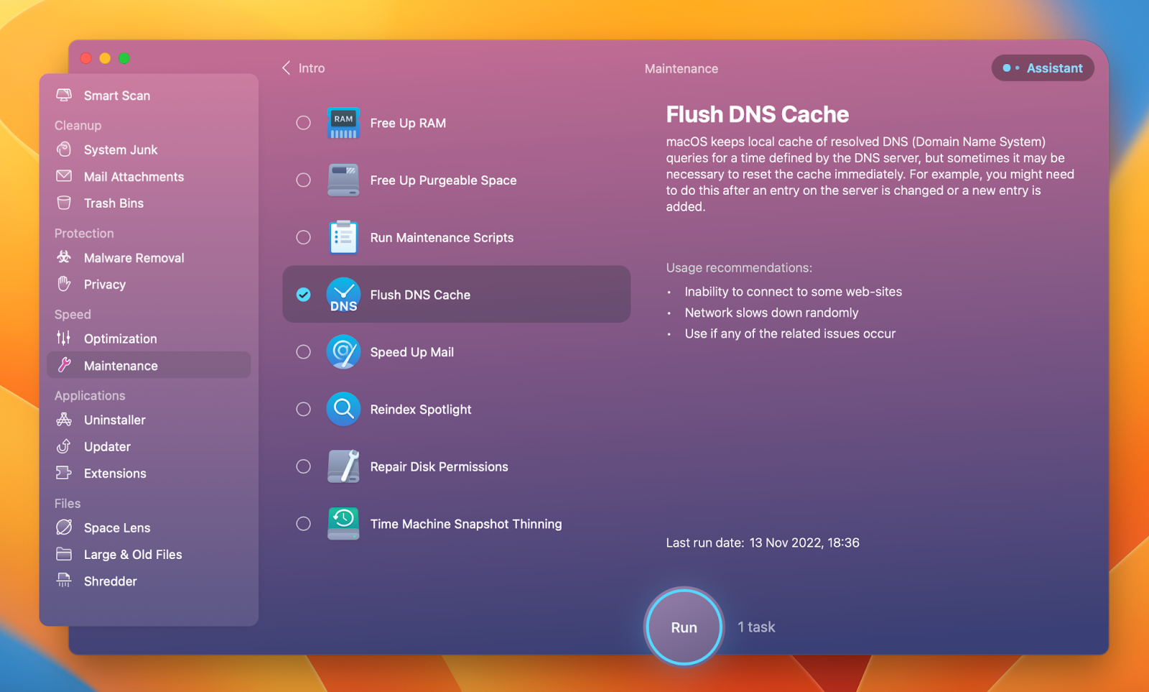1149x692 pixels.
Task: Click the Reindex Spotlight magnifier icon
Action: click(x=343, y=409)
